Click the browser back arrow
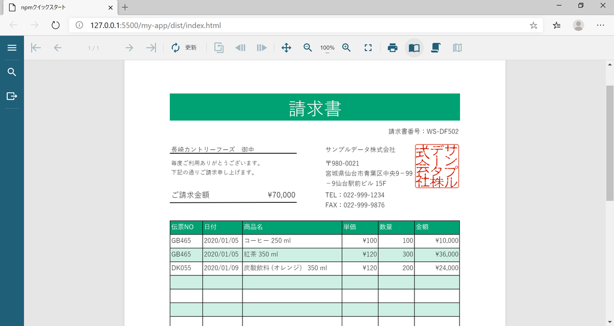Image resolution: width=614 pixels, height=326 pixels. pyautogui.click(x=13, y=25)
